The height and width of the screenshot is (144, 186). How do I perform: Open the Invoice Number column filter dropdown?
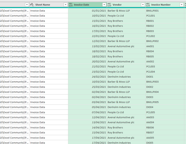click(181, 5)
